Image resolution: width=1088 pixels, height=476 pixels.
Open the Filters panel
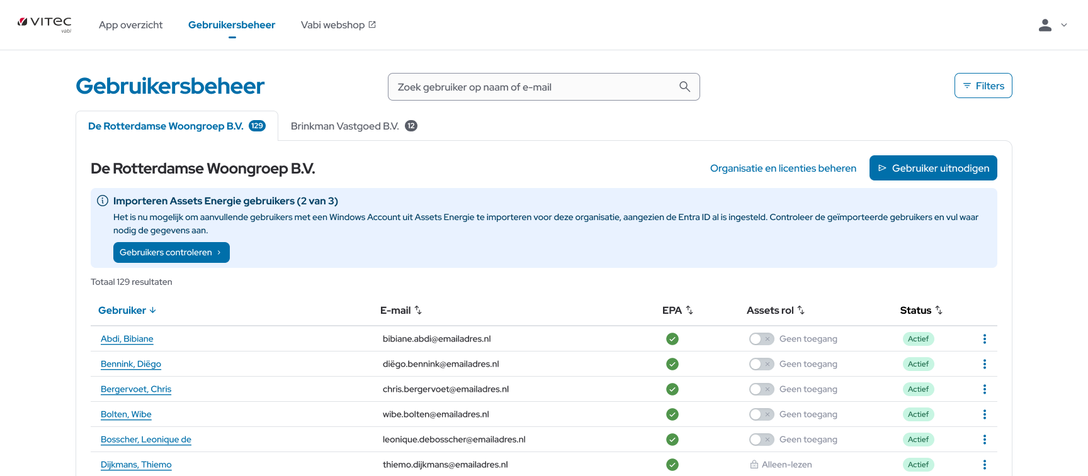click(x=983, y=86)
